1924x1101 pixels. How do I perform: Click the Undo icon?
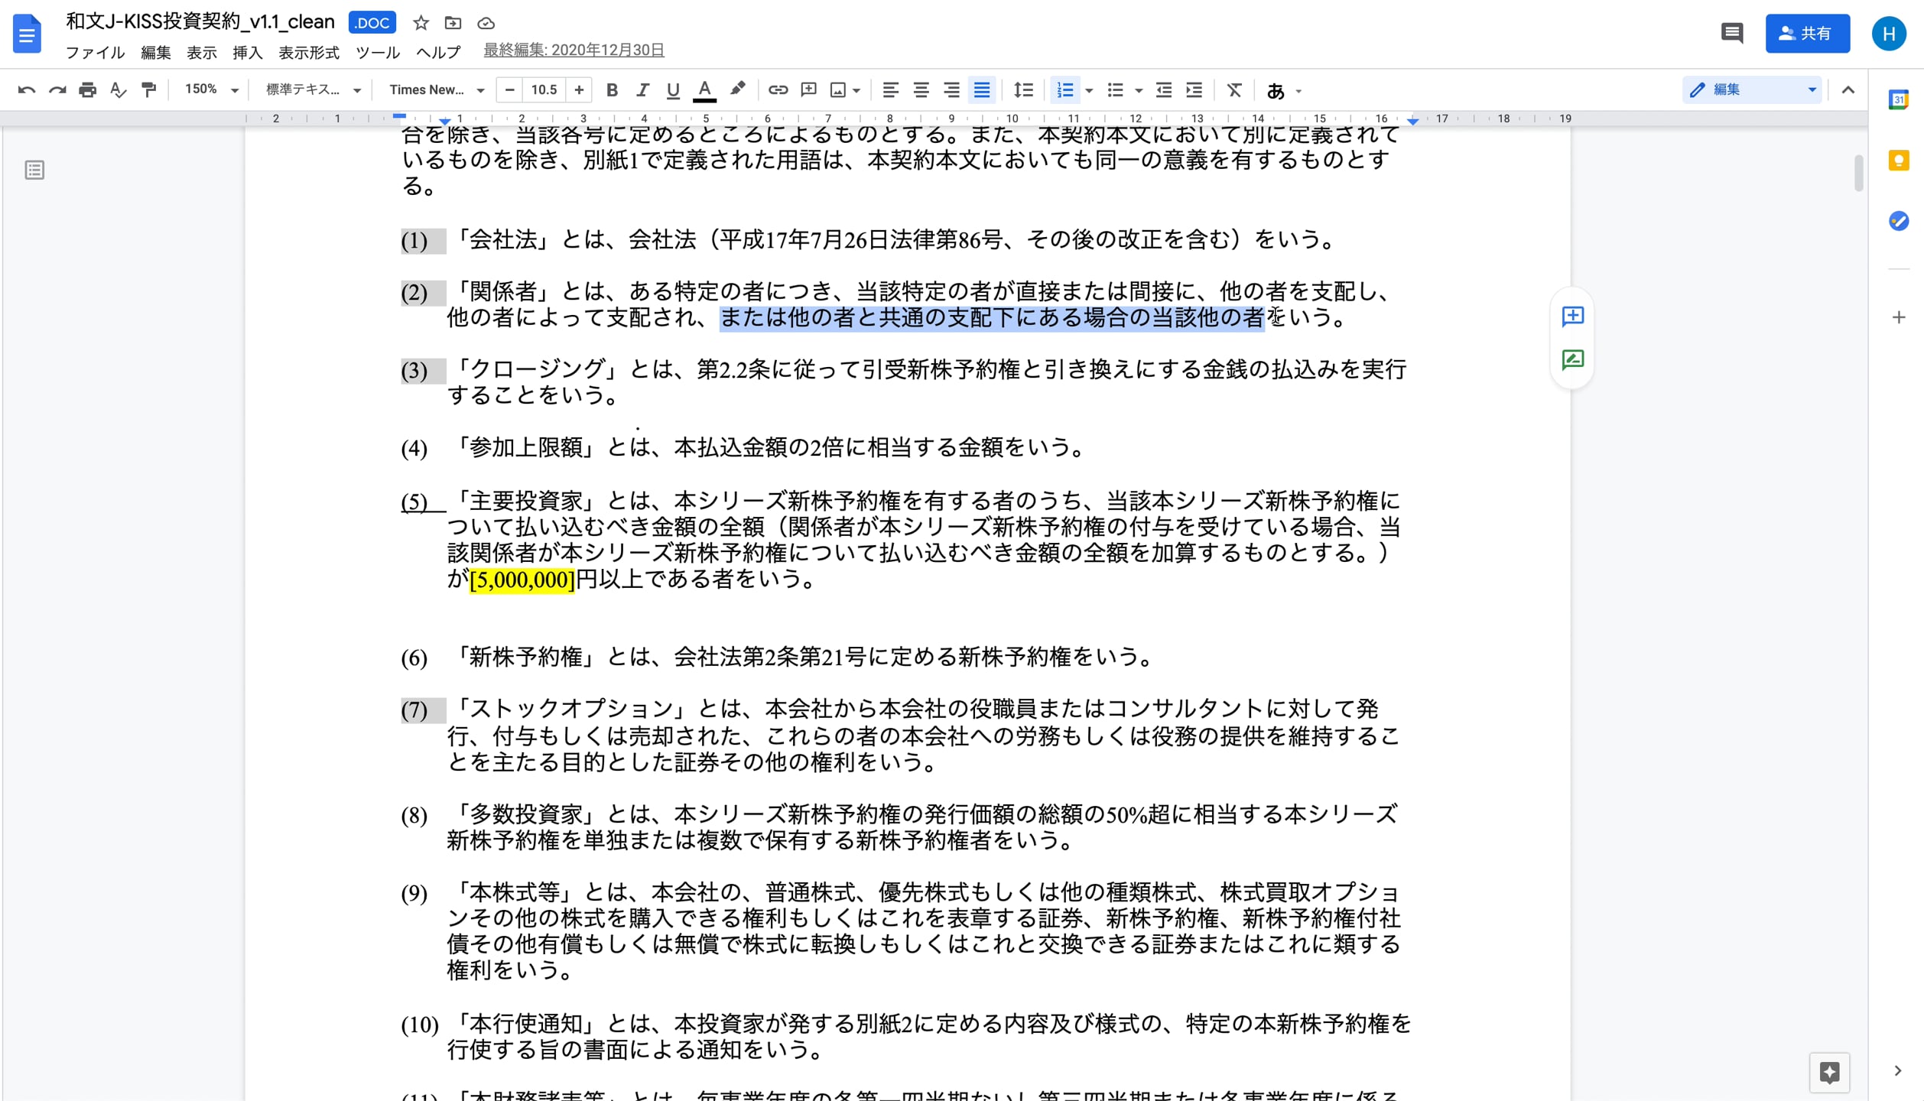pos(27,89)
